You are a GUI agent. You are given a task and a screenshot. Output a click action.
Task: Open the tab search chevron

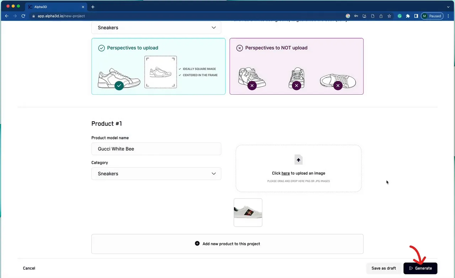[x=448, y=7]
